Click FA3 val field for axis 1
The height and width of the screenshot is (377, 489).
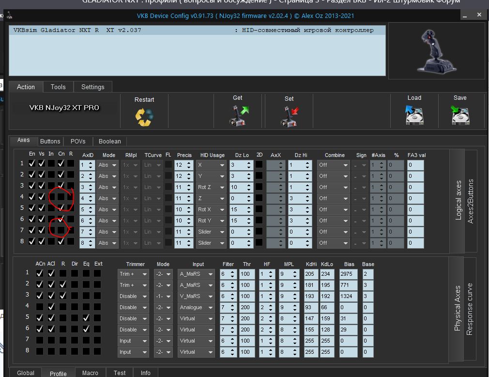tap(415, 165)
